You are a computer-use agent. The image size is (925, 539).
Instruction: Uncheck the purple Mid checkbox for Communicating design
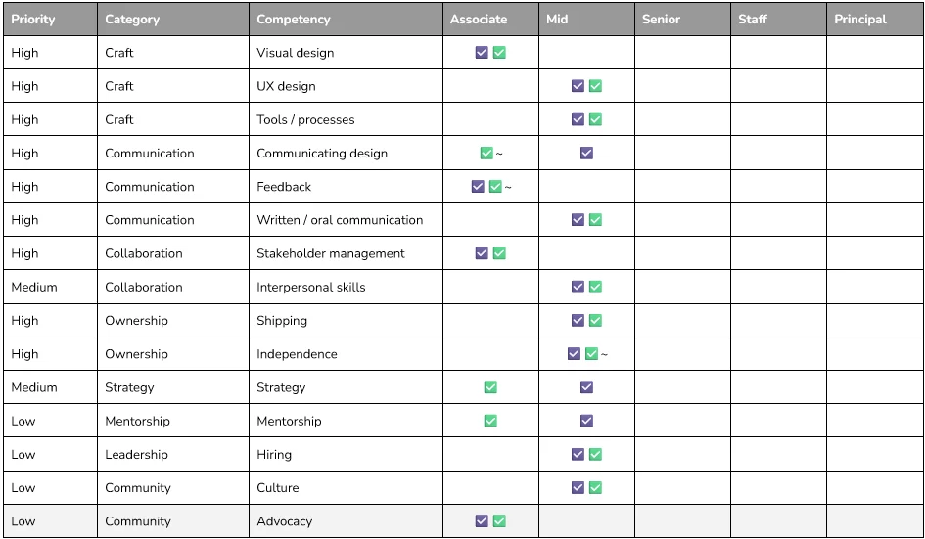tap(586, 154)
